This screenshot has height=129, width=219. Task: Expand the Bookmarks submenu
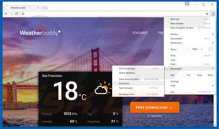pos(189,43)
